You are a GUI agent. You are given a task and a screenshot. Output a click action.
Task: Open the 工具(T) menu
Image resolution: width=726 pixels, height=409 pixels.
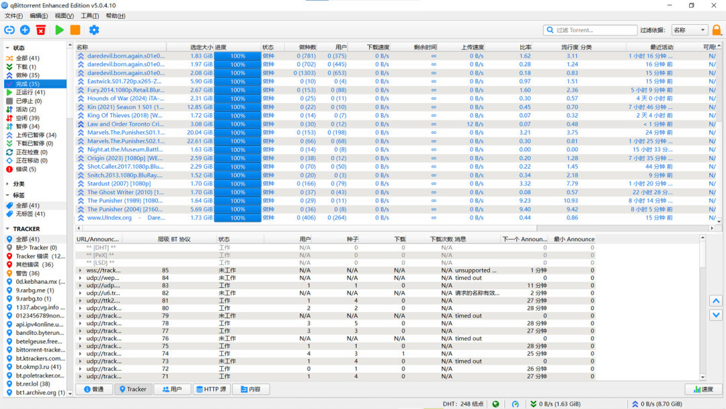[89, 15]
